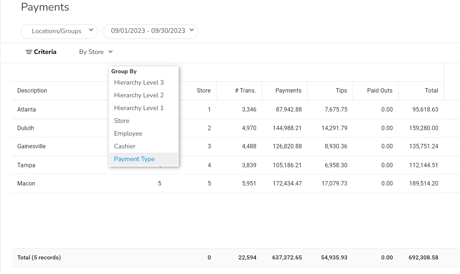Viewport: 460px width, 274px height.
Task: Select Hierarchy Level 1 in the menu
Action: [x=139, y=108]
